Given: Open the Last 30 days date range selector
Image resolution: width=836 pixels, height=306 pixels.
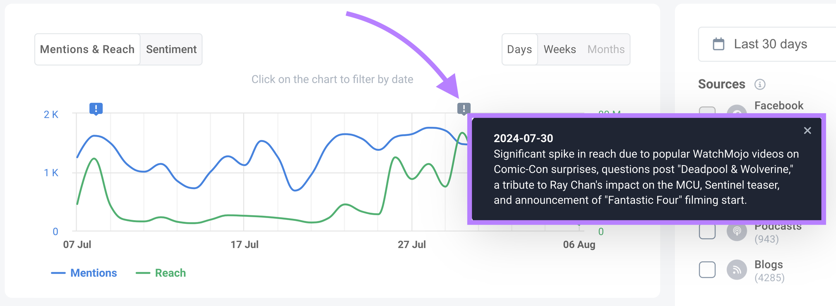Looking at the screenshot, I should coord(770,44).
